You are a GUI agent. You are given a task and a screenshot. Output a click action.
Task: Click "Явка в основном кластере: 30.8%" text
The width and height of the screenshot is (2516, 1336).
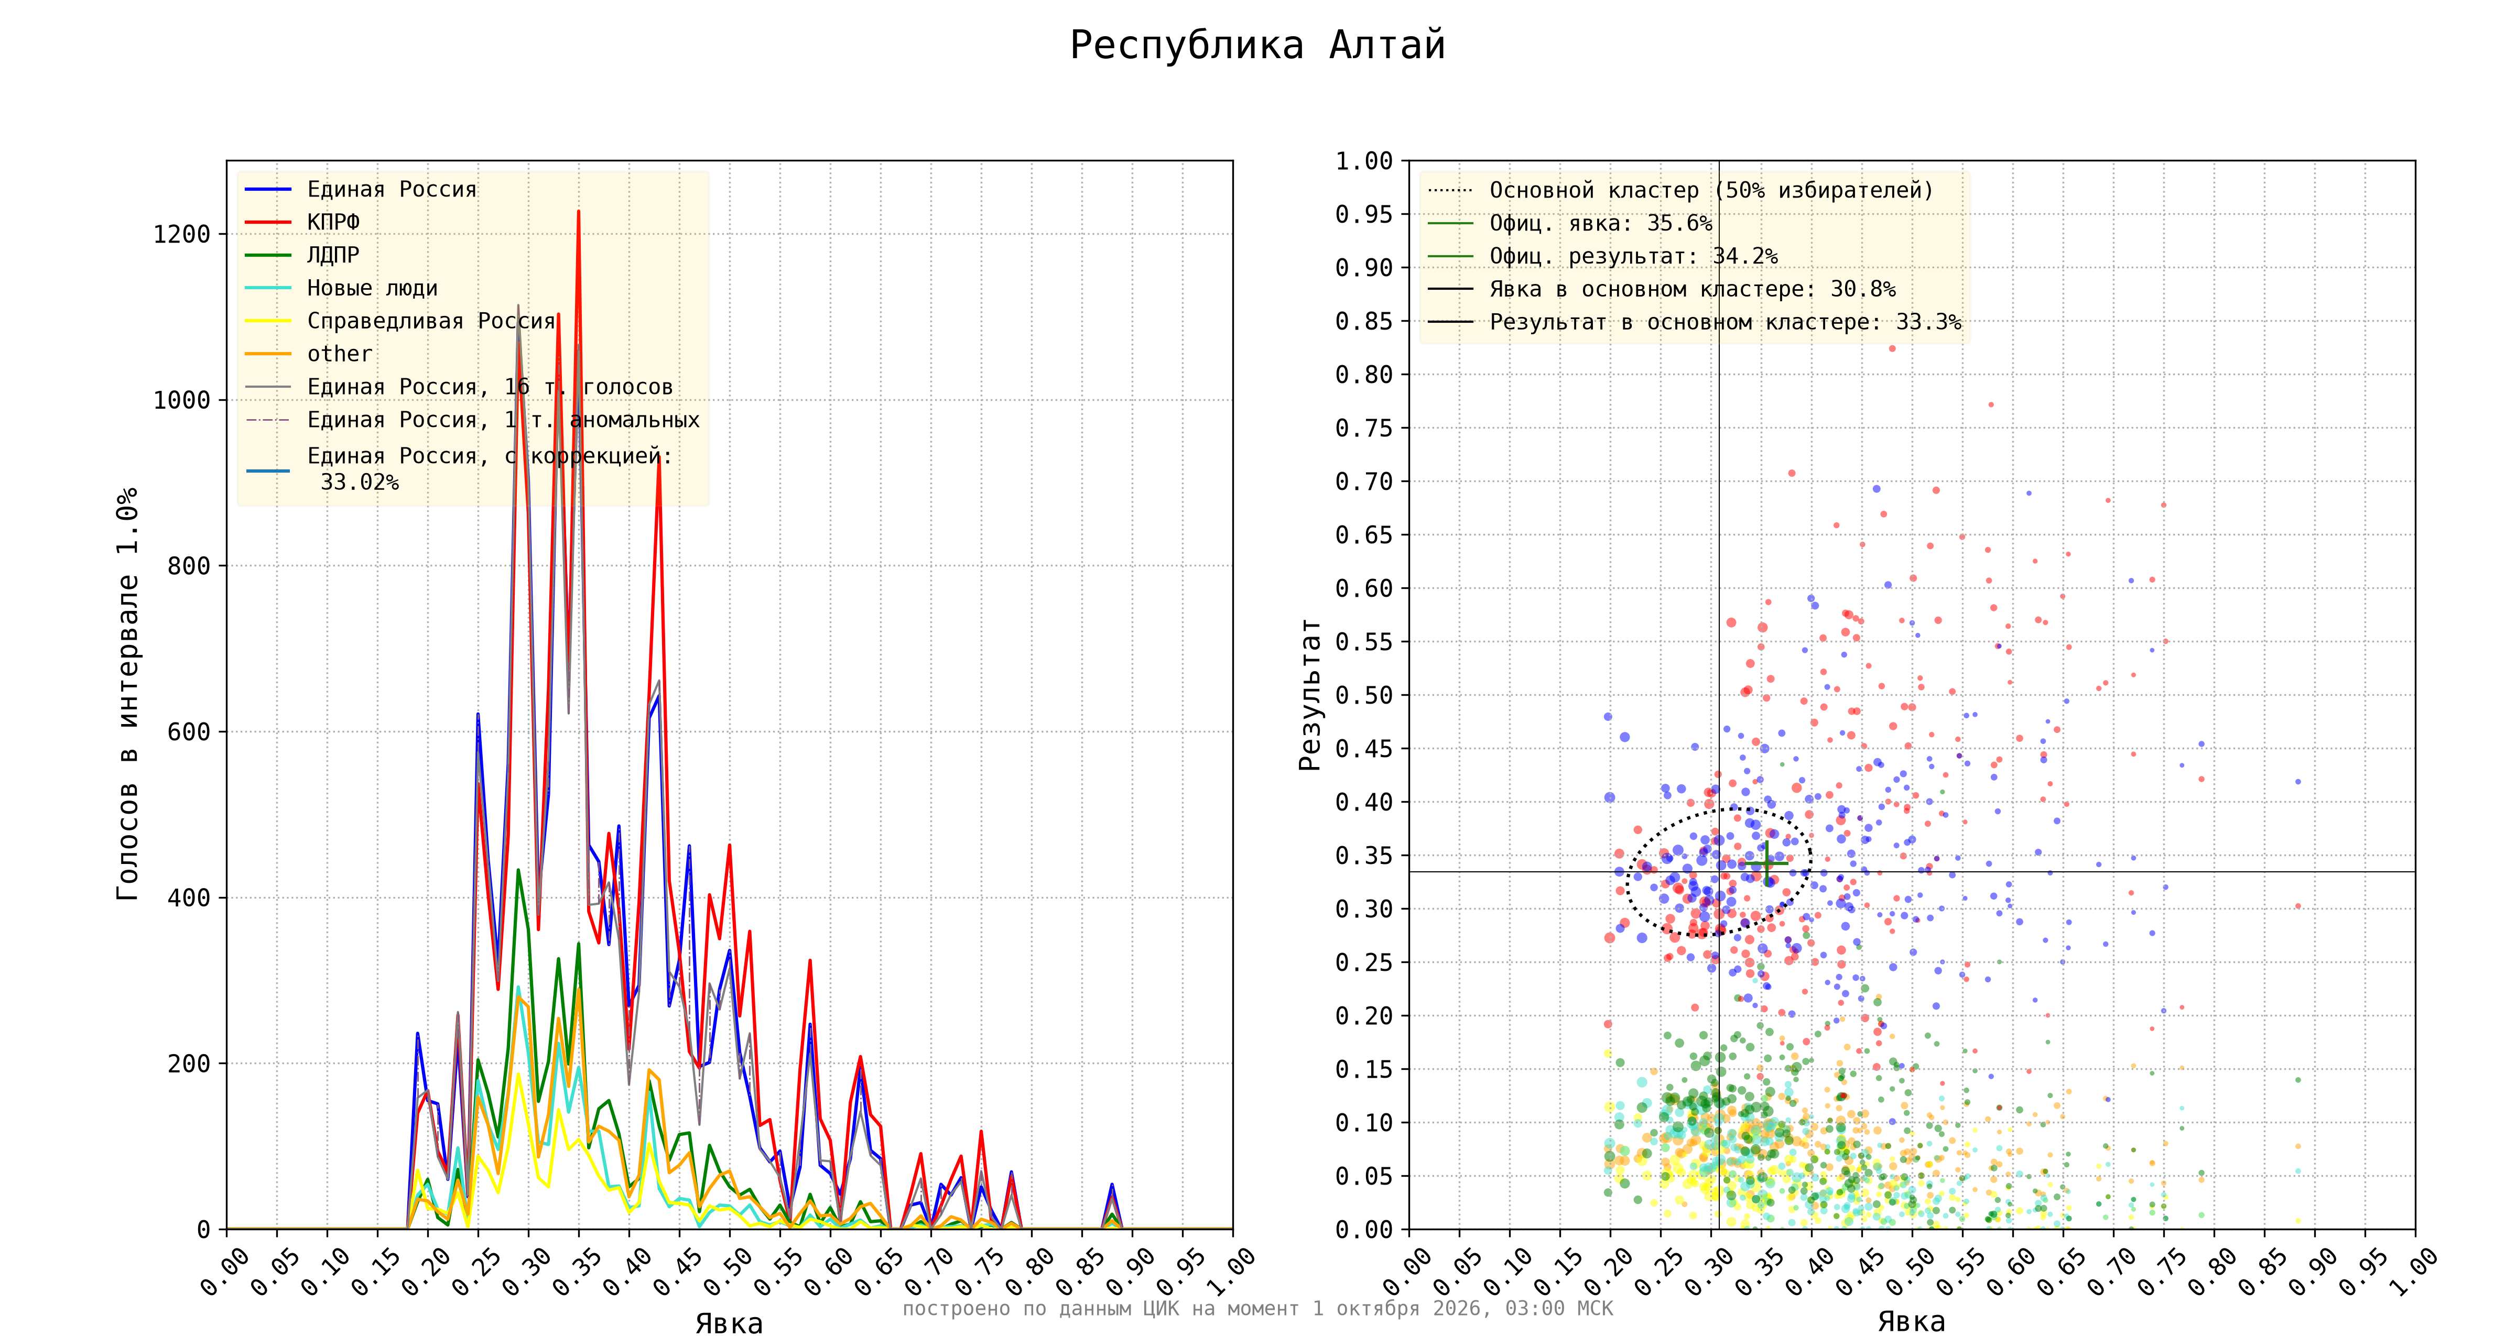click(x=1691, y=289)
